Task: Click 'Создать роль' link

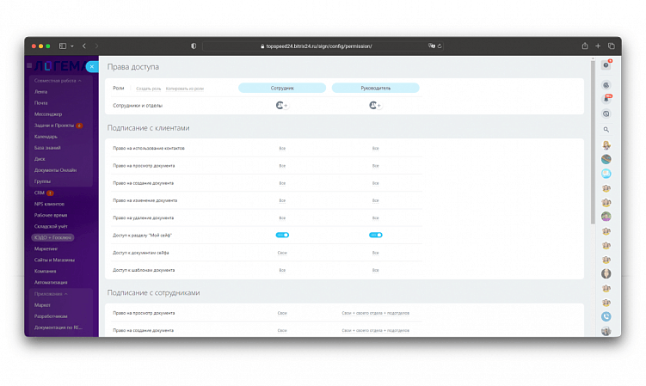Action: pos(148,89)
